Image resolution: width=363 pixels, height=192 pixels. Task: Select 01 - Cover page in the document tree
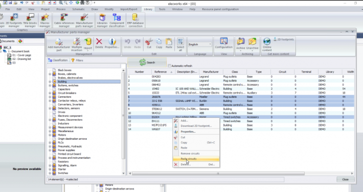[x=21, y=55]
